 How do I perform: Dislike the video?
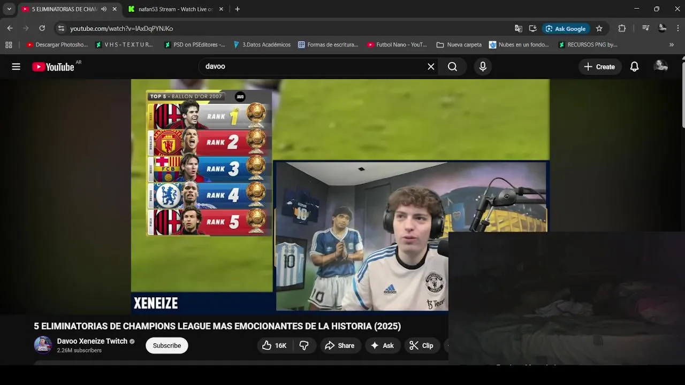tap(304, 345)
